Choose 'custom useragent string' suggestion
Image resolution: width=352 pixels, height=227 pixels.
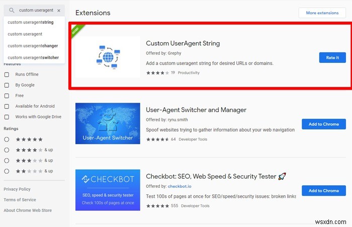31,22
